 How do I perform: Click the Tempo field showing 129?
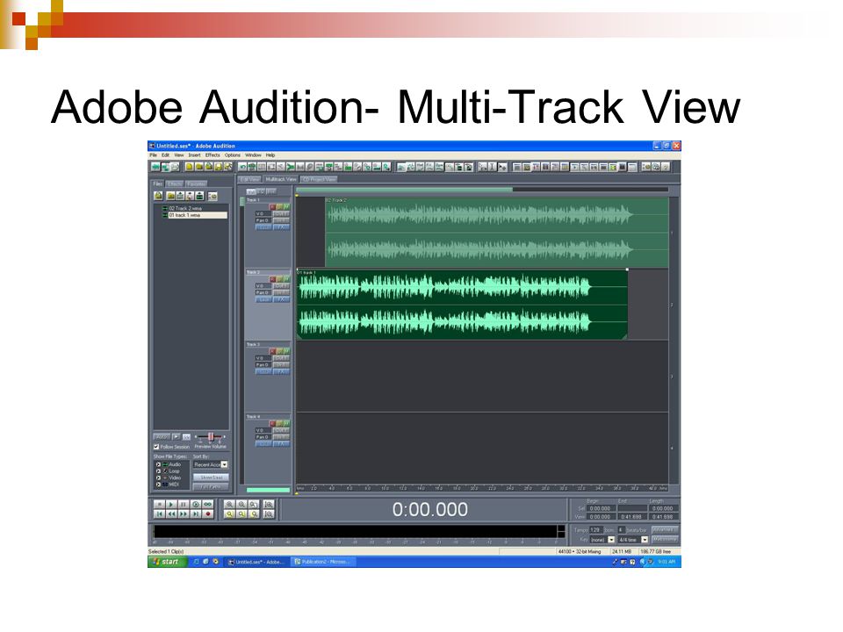coord(595,530)
